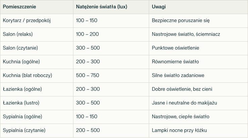Click the 100 – 200 lux value
The image size is (248, 138).
coord(87,34)
